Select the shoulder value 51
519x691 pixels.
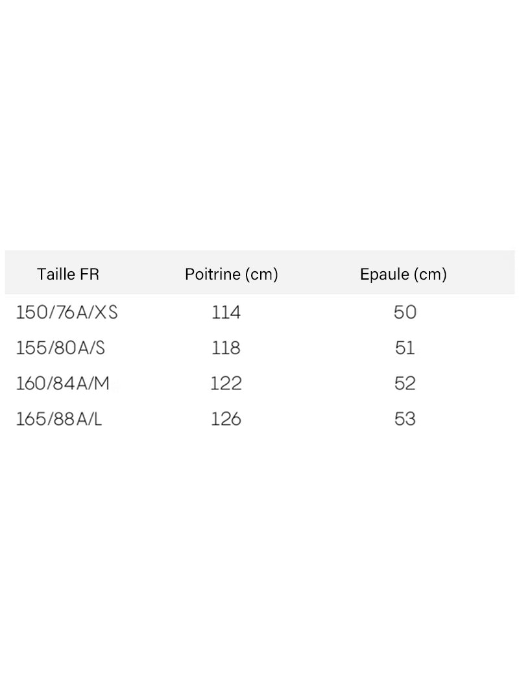point(405,348)
